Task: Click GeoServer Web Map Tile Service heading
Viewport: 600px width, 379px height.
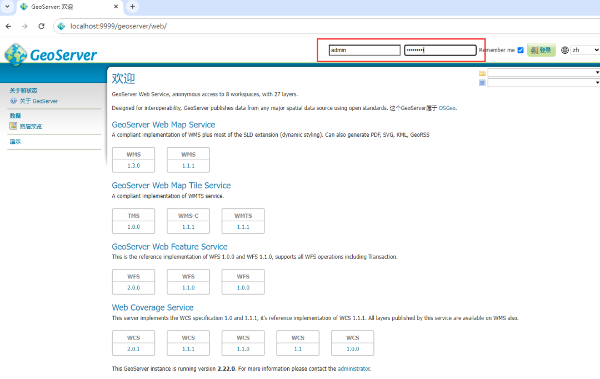Action: pyautogui.click(x=171, y=185)
